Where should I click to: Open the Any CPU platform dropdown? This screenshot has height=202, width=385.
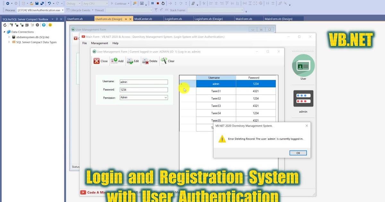107,3
